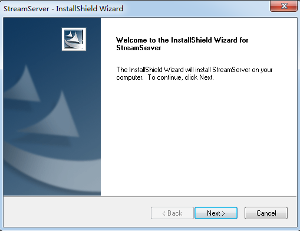Click the bold Welcome to the InstallShield Wizard heading
The width and height of the screenshot is (300, 231).
point(182,40)
